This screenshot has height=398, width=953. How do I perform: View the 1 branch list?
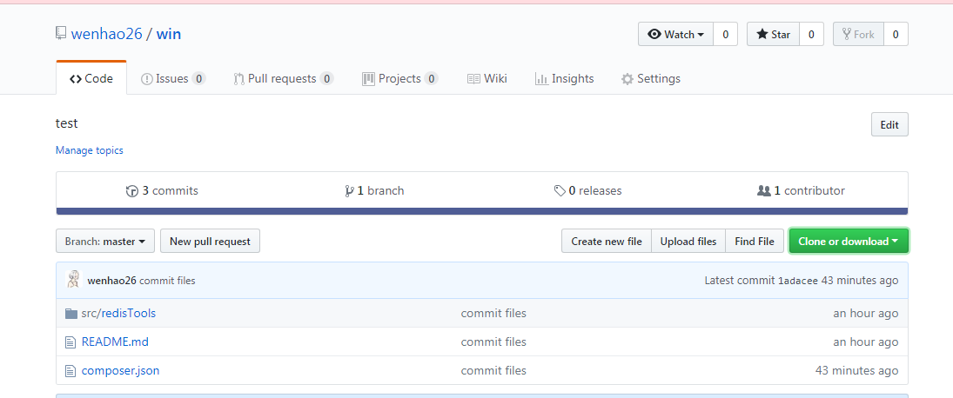click(373, 191)
